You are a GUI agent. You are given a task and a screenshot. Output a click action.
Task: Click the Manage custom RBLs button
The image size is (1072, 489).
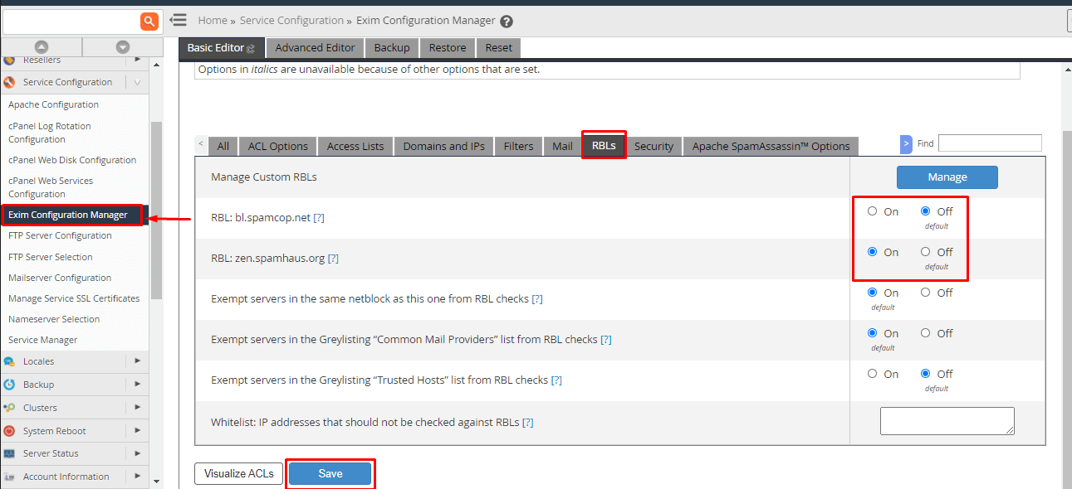coord(947,177)
